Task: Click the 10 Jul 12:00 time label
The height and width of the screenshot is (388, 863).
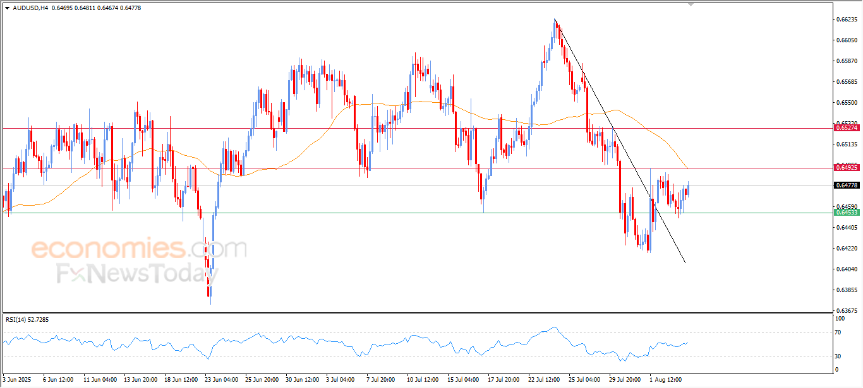Action: (423, 380)
